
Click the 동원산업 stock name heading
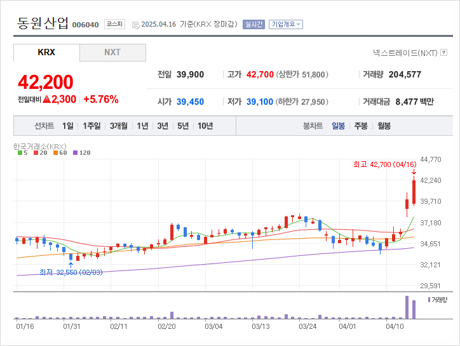click(43, 23)
